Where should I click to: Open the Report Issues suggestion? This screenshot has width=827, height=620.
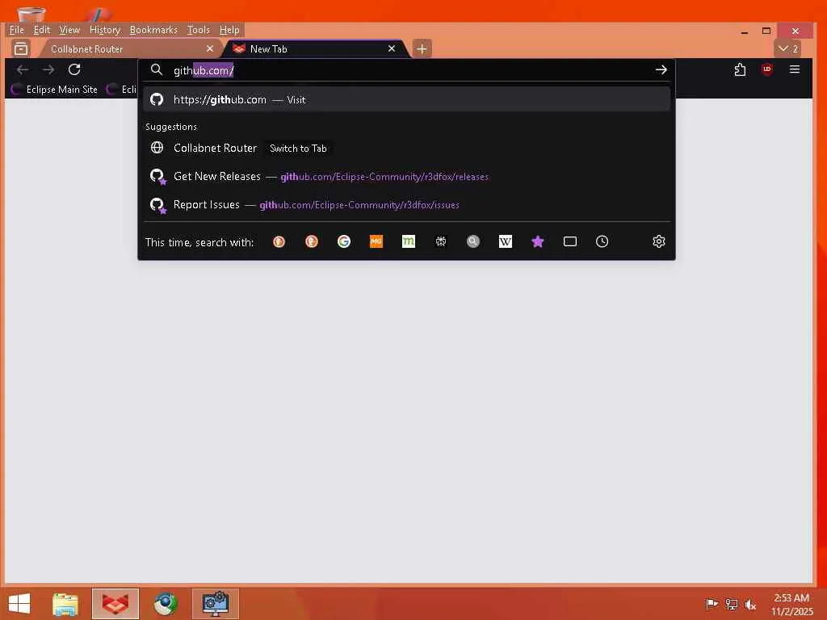pyautogui.click(x=406, y=204)
